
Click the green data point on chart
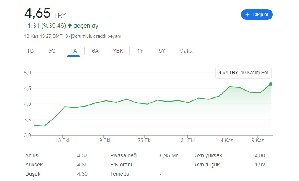(x=271, y=84)
